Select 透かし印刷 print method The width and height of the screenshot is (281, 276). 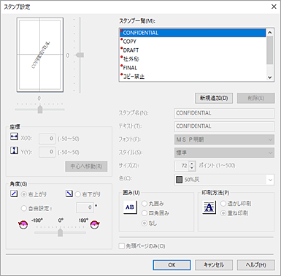point(223,204)
